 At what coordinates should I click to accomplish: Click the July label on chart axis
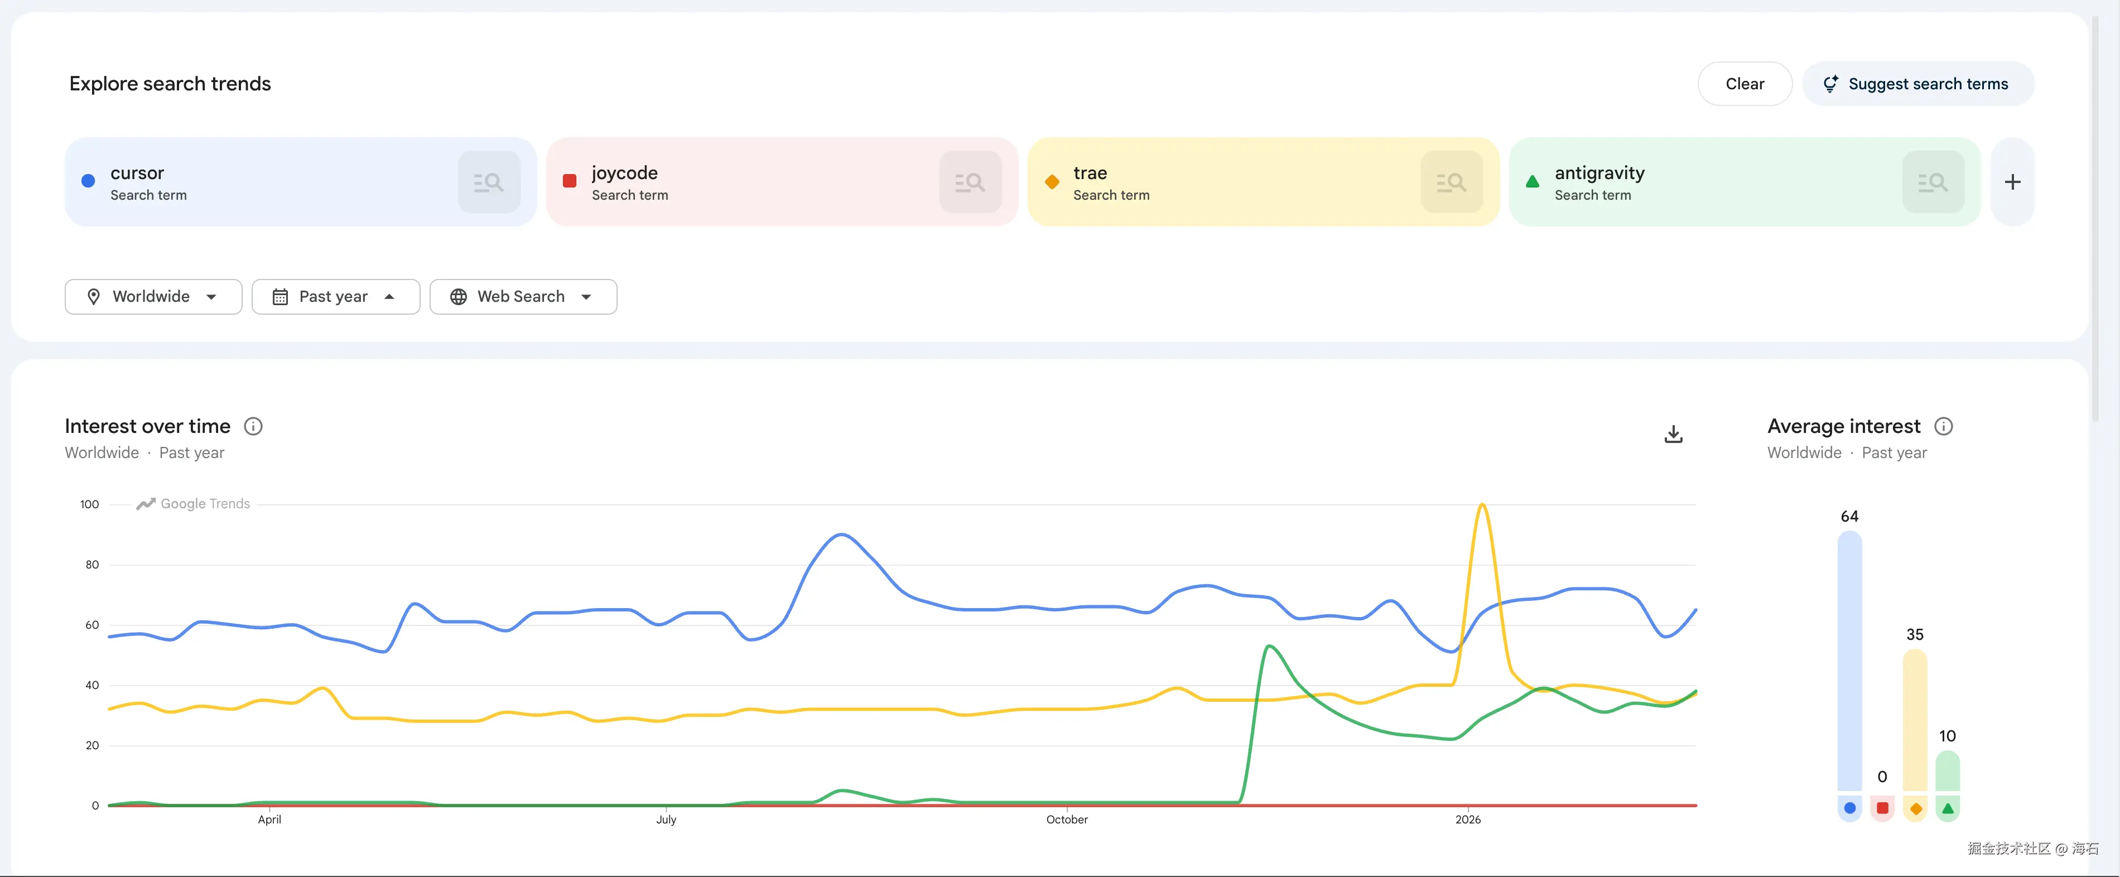point(667,820)
